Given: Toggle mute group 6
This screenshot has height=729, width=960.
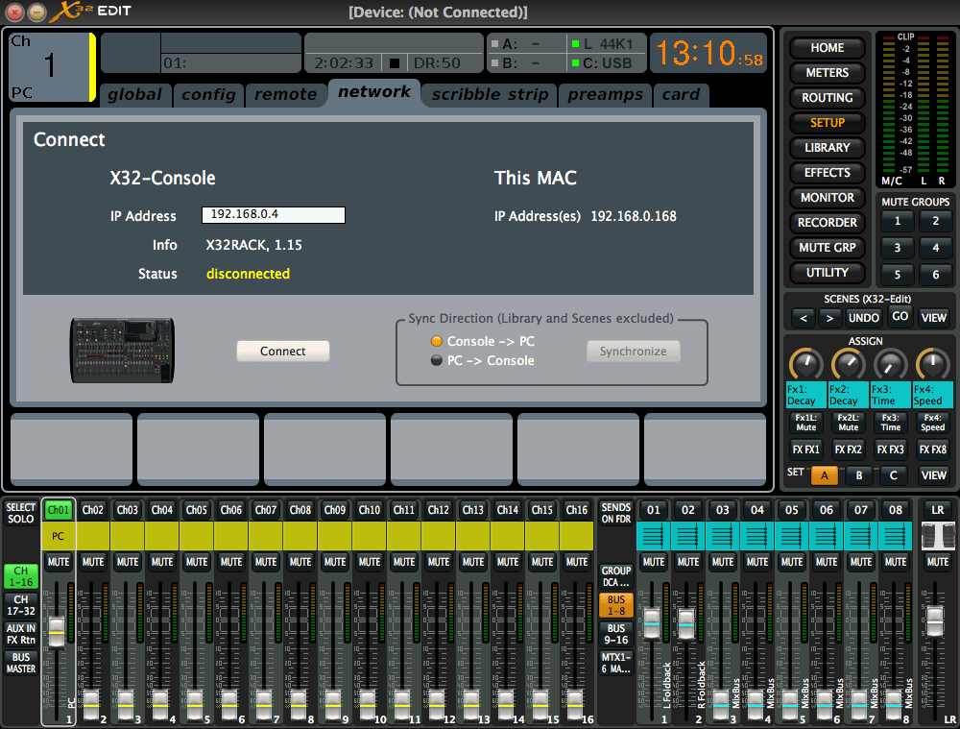Looking at the screenshot, I should tap(935, 275).
